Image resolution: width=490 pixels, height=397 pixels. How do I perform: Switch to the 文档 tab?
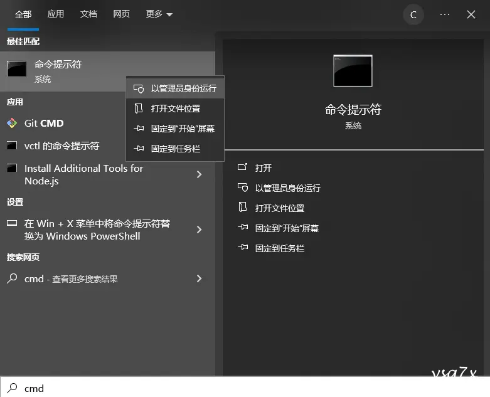[x=88, y=14]
